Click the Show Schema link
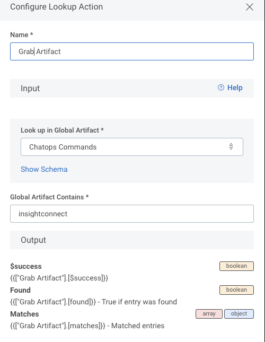Viewport: 265px width, 342px height. (44, 169)
